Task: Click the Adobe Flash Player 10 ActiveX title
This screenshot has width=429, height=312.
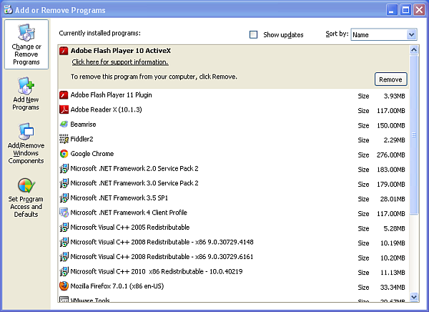Action: coord(121,51)
